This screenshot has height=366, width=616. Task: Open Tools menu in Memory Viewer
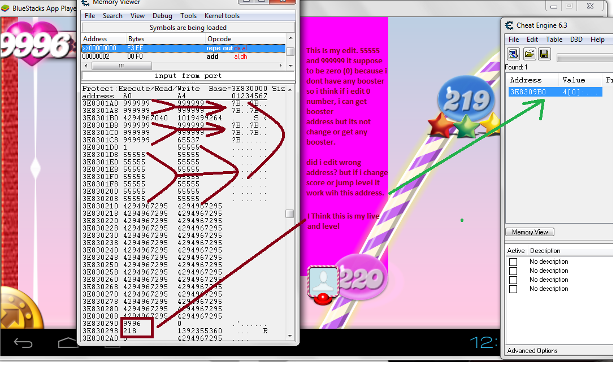(188, 16)
